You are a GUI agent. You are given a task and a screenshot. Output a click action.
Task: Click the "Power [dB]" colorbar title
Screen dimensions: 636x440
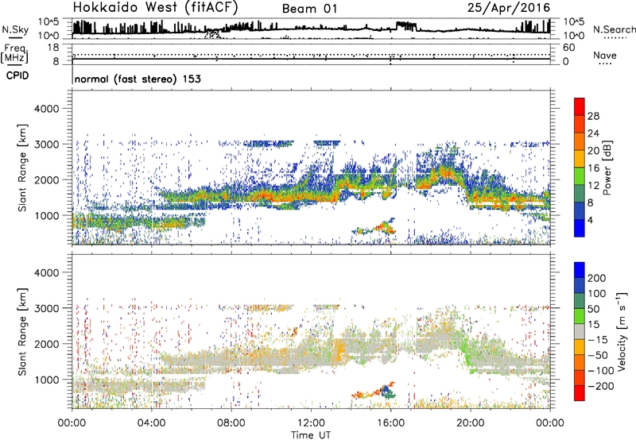click(x=607, y=168)
